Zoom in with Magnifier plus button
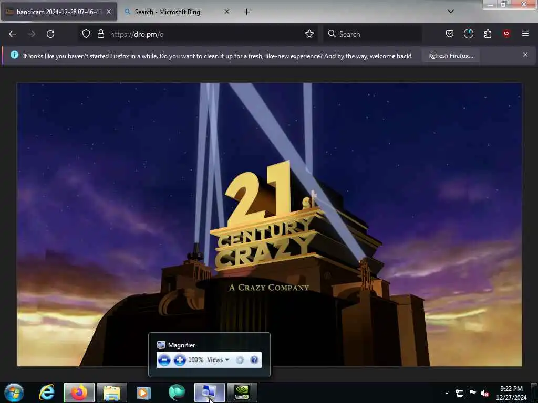 [180, 360]
